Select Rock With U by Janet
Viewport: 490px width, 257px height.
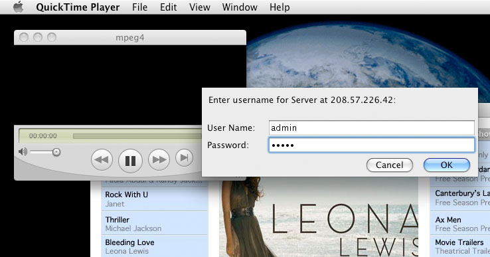click(155, 199)
